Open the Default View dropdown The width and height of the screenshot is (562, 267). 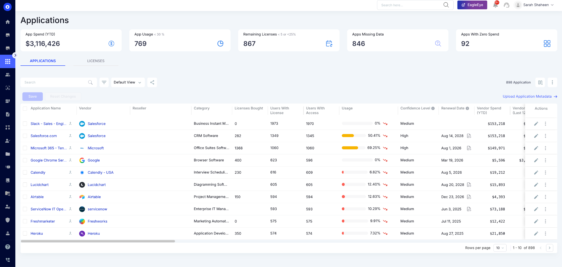[x=128, y=82]
